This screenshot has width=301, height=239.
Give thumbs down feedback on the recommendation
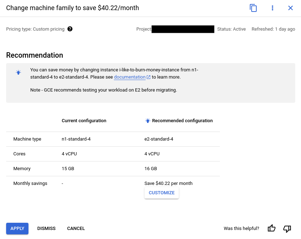coord(287,229)
